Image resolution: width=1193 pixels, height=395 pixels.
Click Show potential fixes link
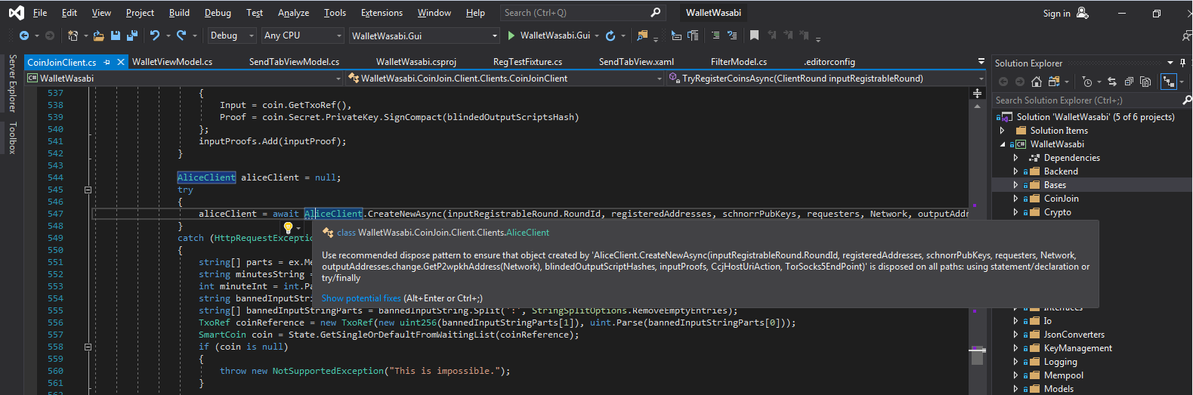pyautogui.click(x=361, y=298)
